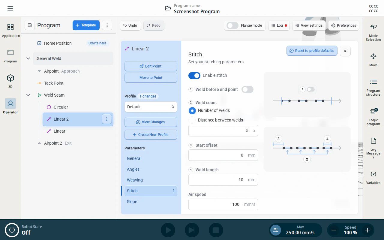
Task: Open the Default profile dropdown
Action: click(151, 107)
